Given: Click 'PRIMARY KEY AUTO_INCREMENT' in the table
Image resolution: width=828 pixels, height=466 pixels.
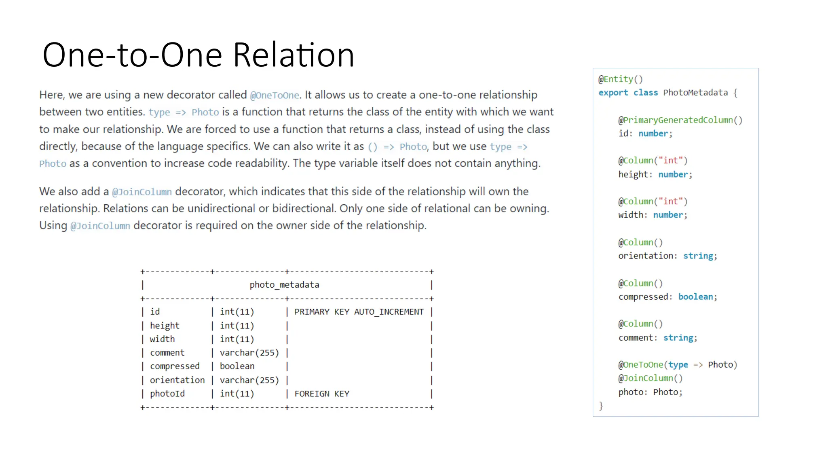Looking at the screenshot, I should pos(359,312).
